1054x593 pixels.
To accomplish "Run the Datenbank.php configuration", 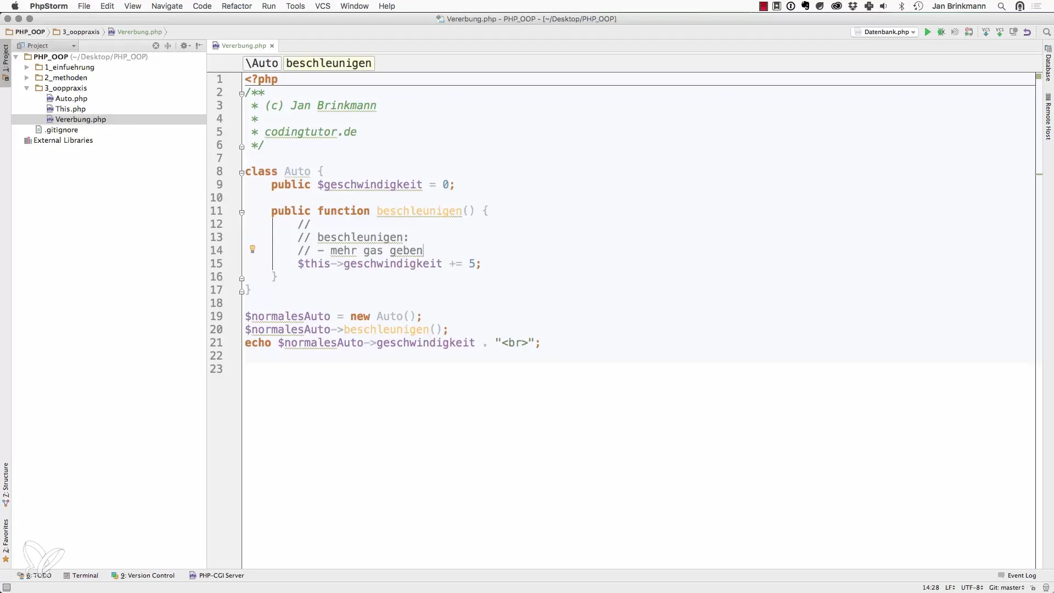I will (x=928, y=32).
